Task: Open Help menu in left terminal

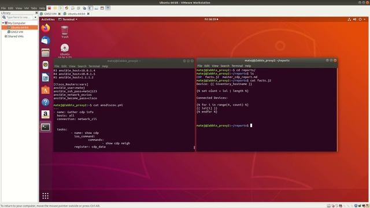Action: point(105,66)
